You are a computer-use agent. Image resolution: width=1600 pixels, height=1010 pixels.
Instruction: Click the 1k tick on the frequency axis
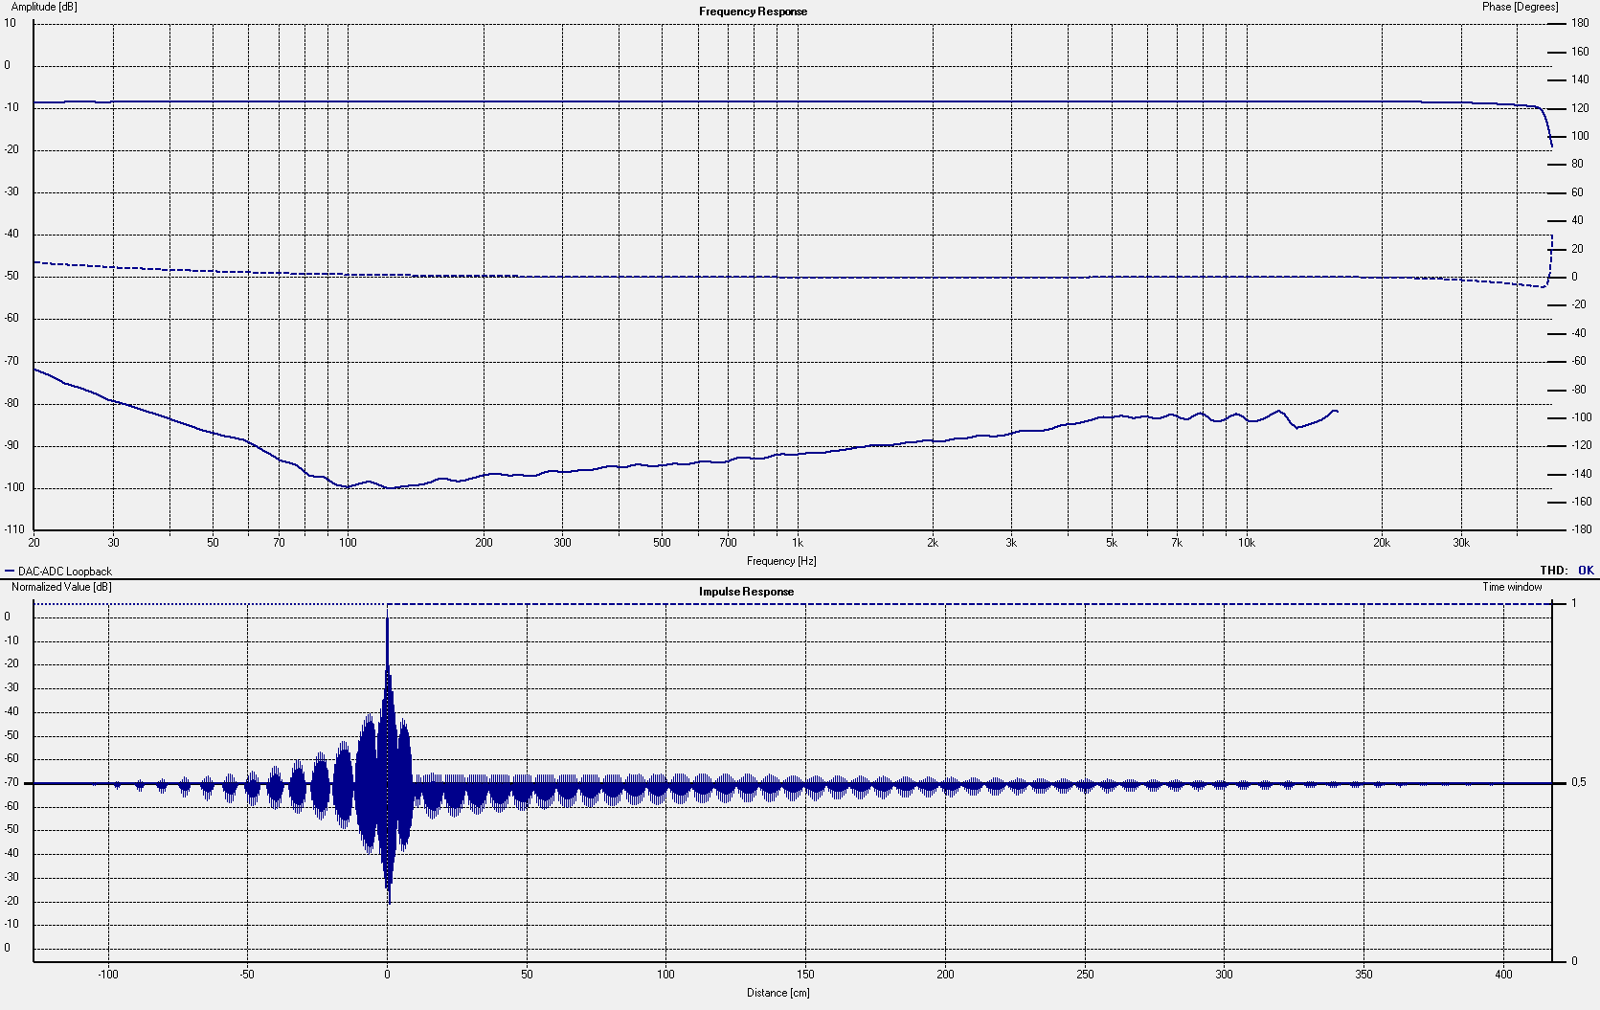pos(798,543)
